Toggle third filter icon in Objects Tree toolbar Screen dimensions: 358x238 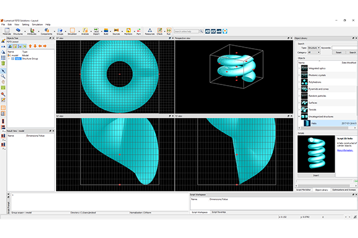tap(20, 46)
